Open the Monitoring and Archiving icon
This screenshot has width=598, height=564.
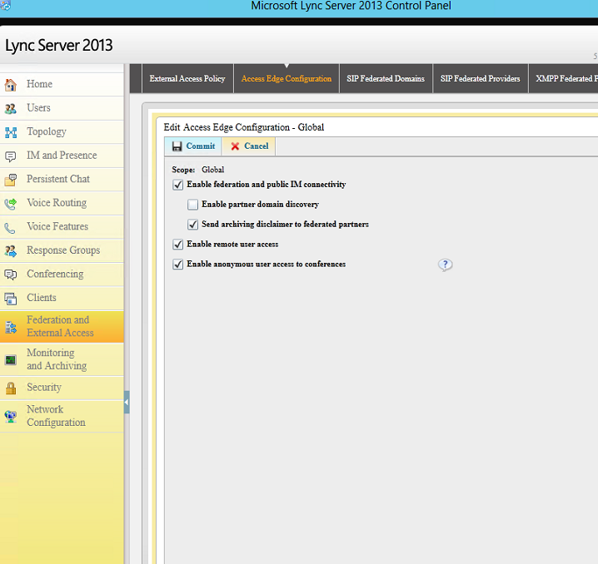[11, 359]
